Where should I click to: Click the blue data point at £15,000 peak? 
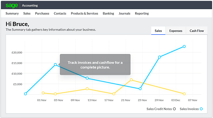click(x=55, y=65)
